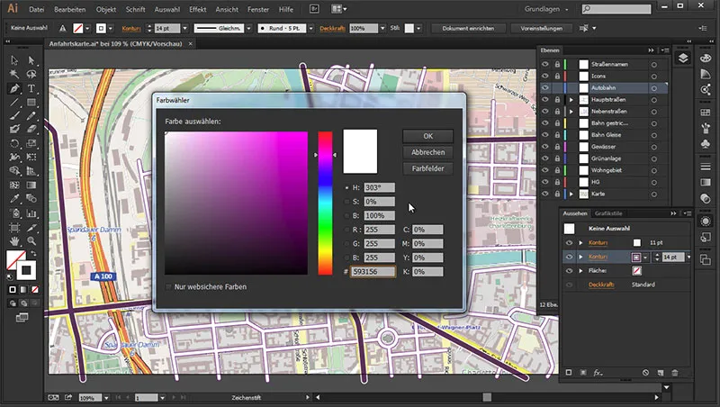Select the Magic Wand tool
Screen dimensions: 720x407
(x=14, y=74)
